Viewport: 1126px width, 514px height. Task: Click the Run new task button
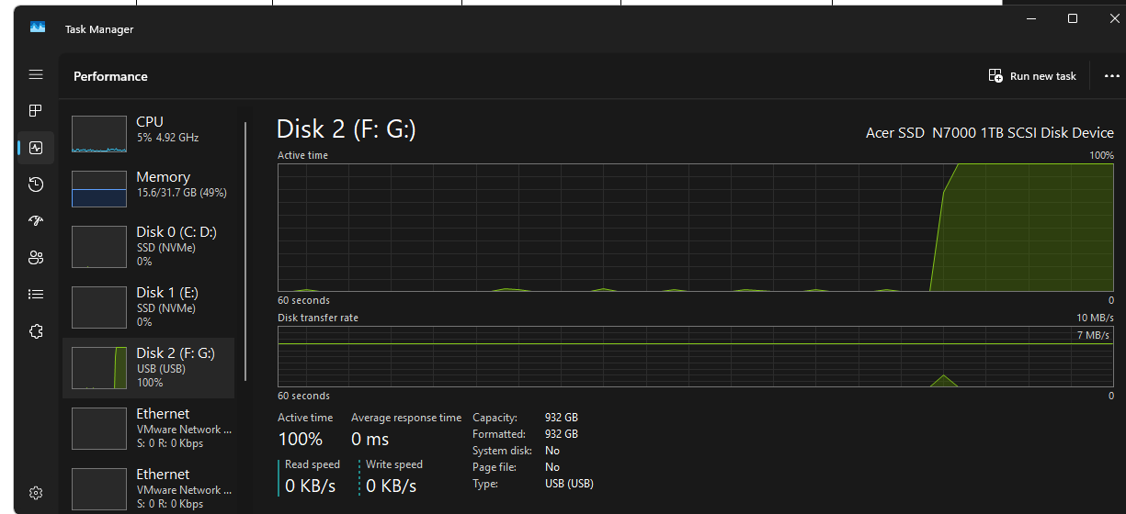pos(1032,76)
